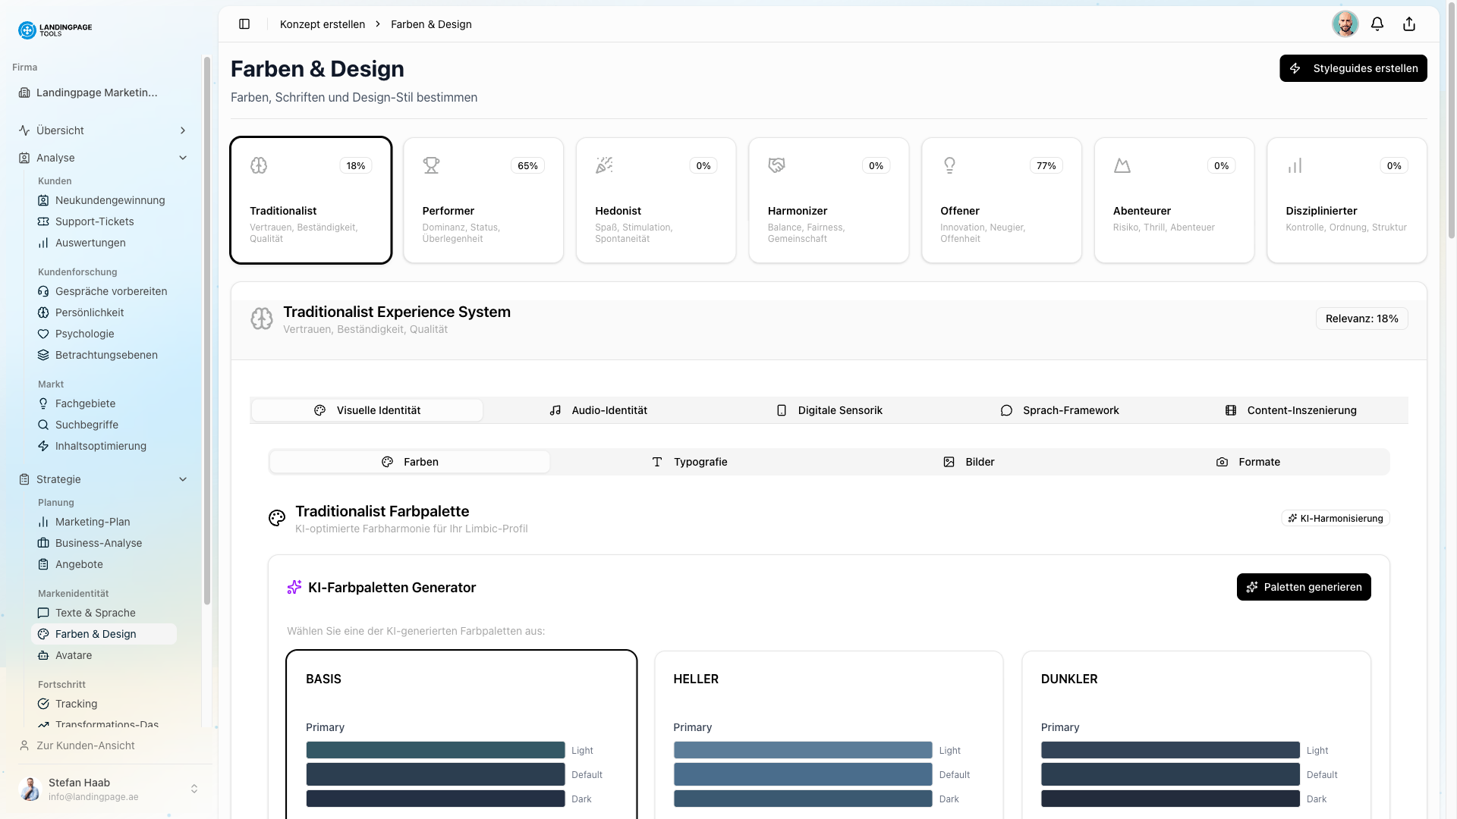Click the Styleguides erstellen button
Screen dimensions: 1457x819
1353,68
